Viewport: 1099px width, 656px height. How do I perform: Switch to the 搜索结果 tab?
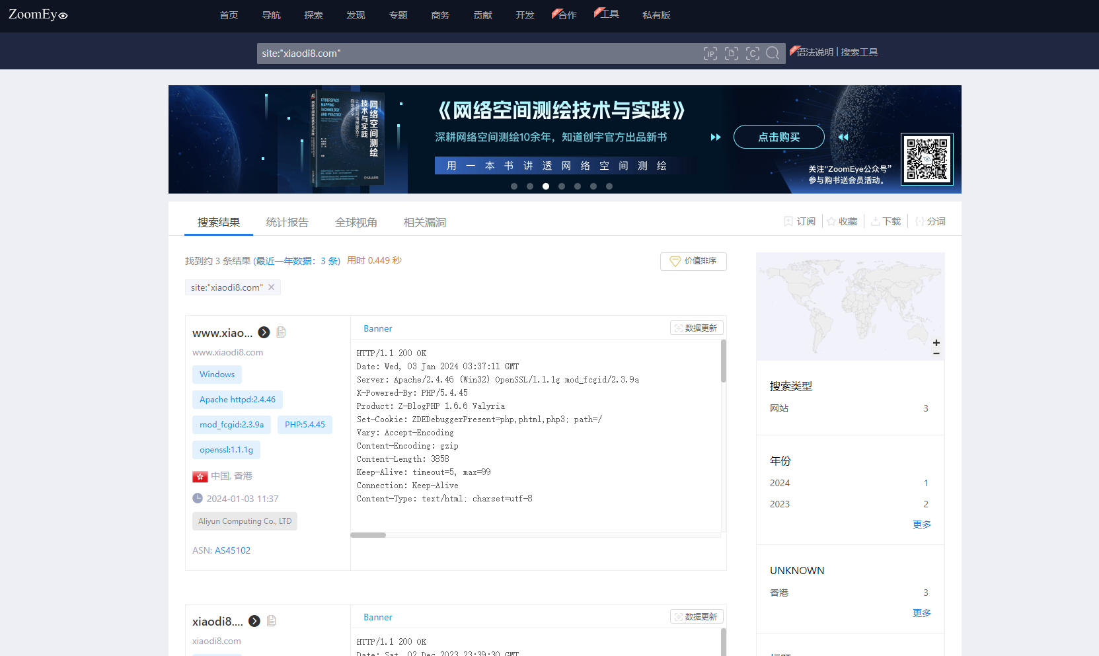[x=219, y=223]
